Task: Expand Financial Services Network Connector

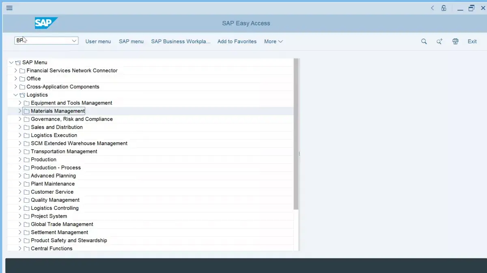Action: coord(16,70)
